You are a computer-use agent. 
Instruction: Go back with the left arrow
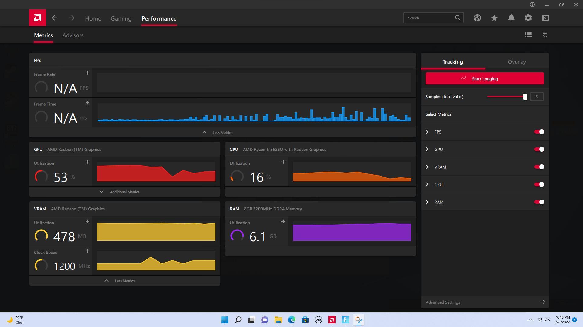pos(54,18)
